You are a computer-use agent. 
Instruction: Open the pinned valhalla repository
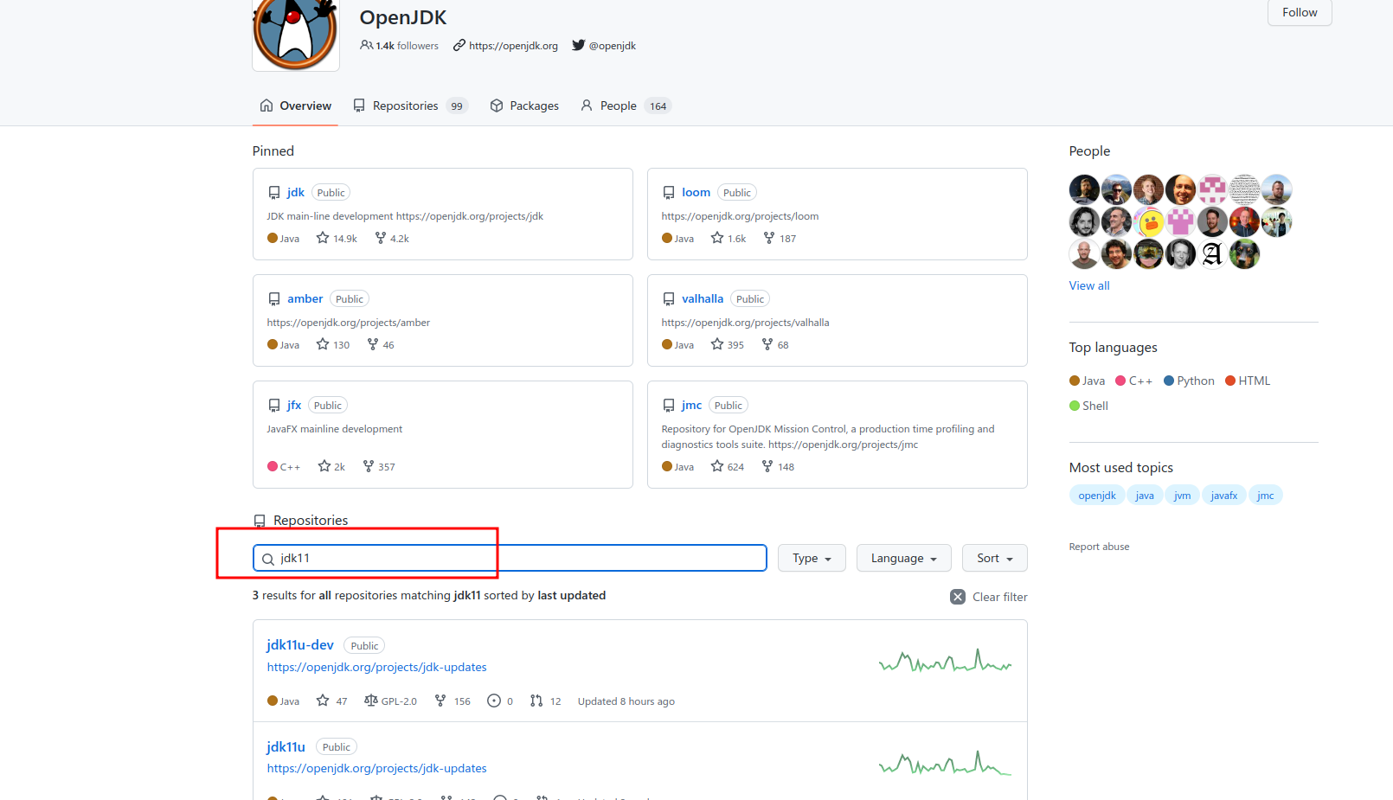(x=702, y=298)
